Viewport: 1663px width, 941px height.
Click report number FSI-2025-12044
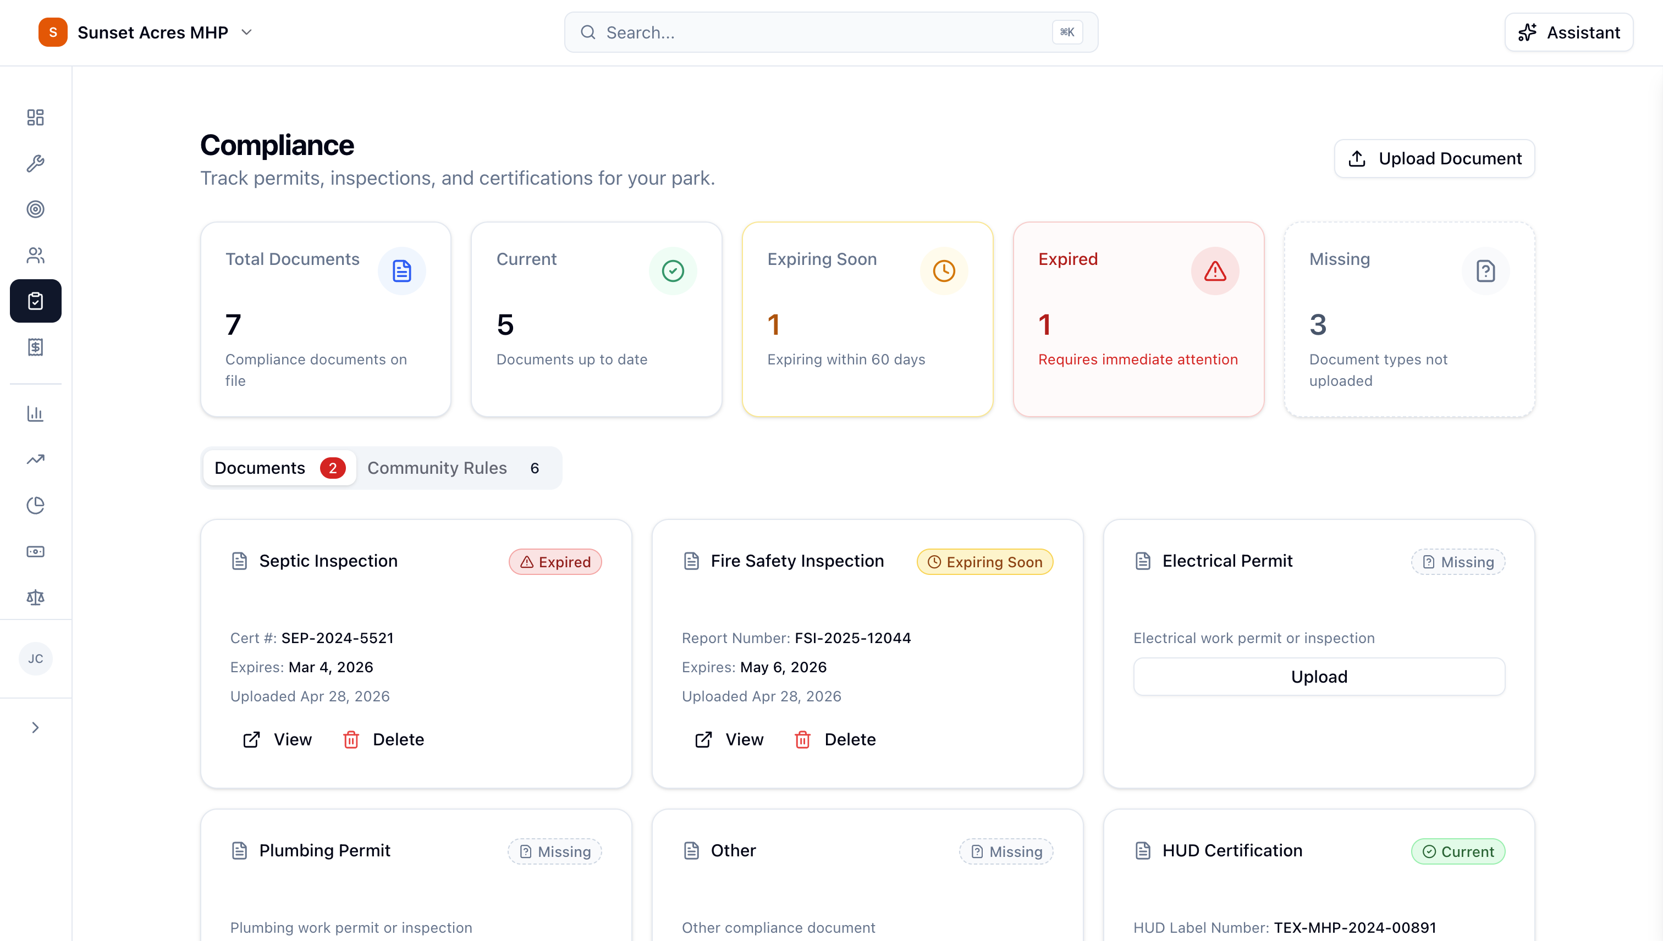853,638
